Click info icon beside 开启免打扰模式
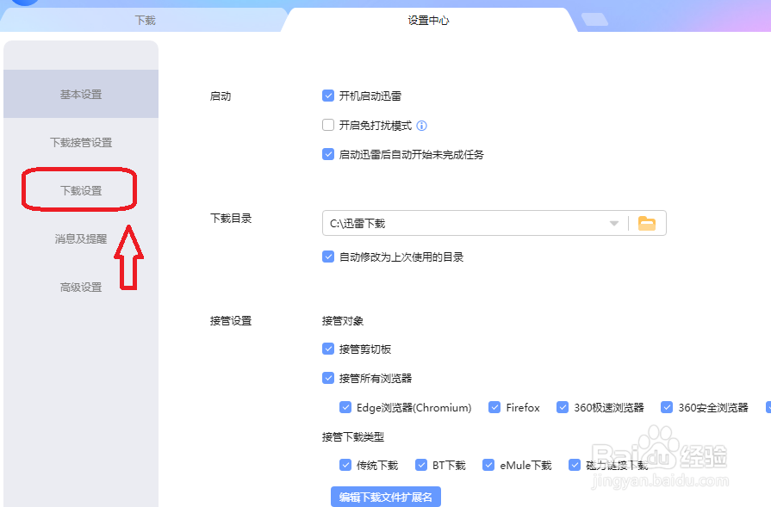This screenshot has height=507, width=771. (x=421, y=126)
